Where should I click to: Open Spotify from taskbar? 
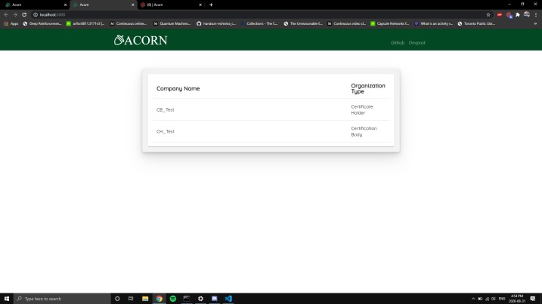pyautogui.click(x=173, y=299)
